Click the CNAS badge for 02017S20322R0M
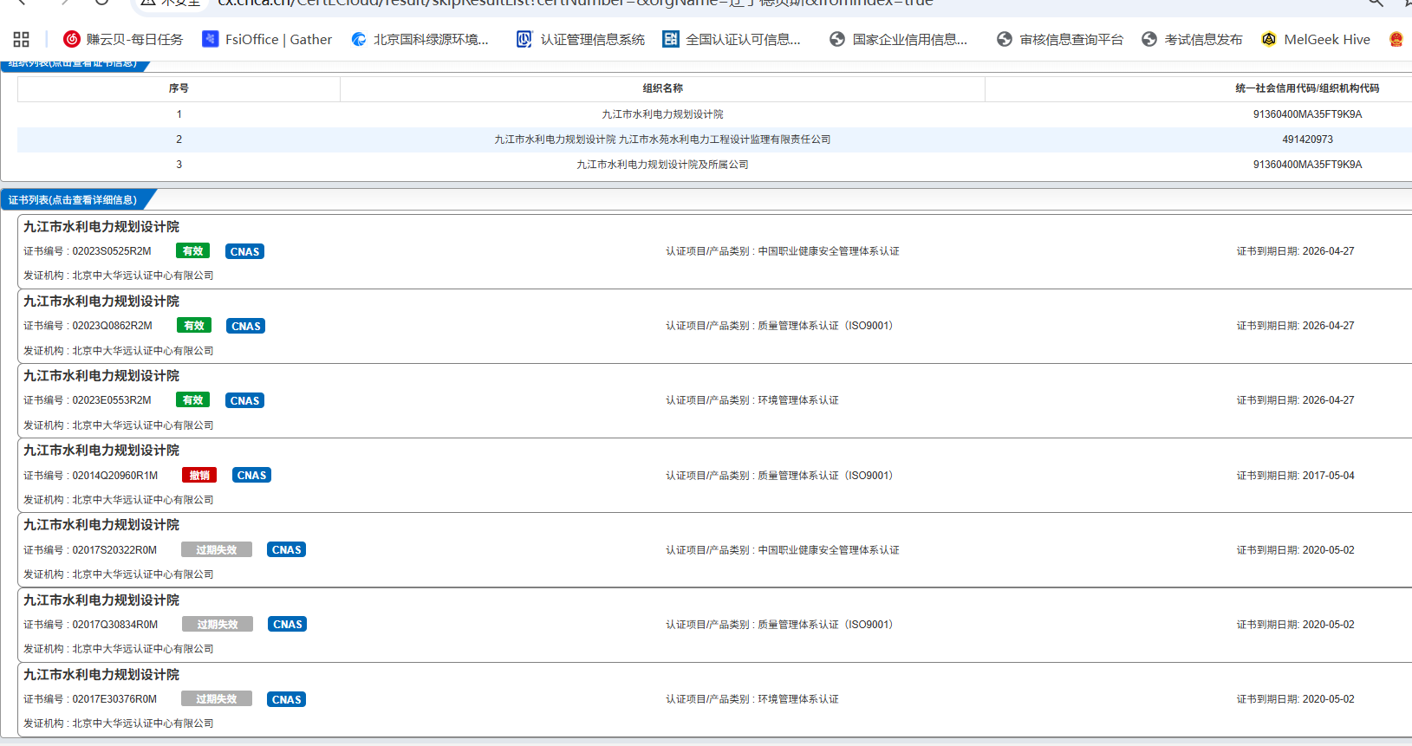Viewport: 1412px width, 746px height. 286,549
